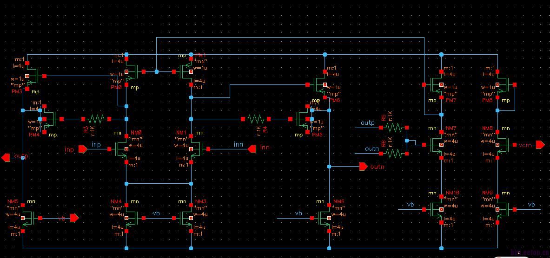Select PMOS transistor PM3
Viewport: 550px width, 258px height.
pos(32,76)
